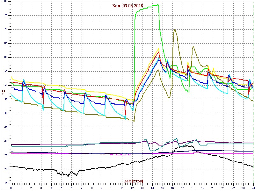The height and width of the screenshot is (191, 255).
Task: Click hour label 5 on the time axis
Action: 62,187
